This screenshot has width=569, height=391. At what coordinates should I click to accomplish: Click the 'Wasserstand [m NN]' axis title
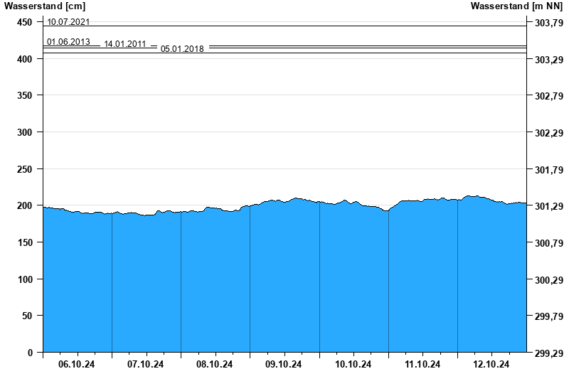tap(517, 6)
